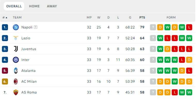Click Inter's latest draw form badge
This screenshot has width=196, height=103.
[x=189, y=60]
